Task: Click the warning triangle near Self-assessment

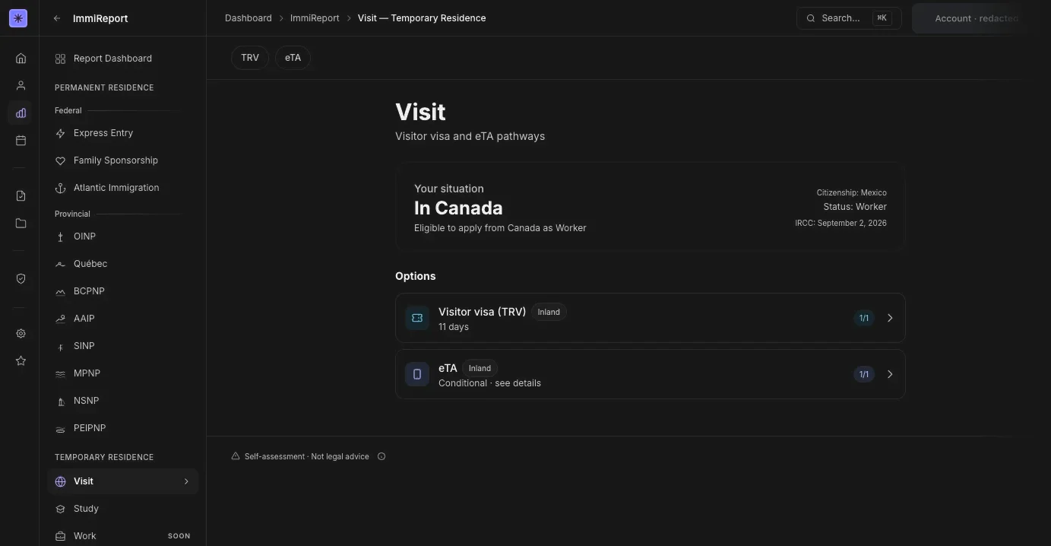Action: coord(236,456)
